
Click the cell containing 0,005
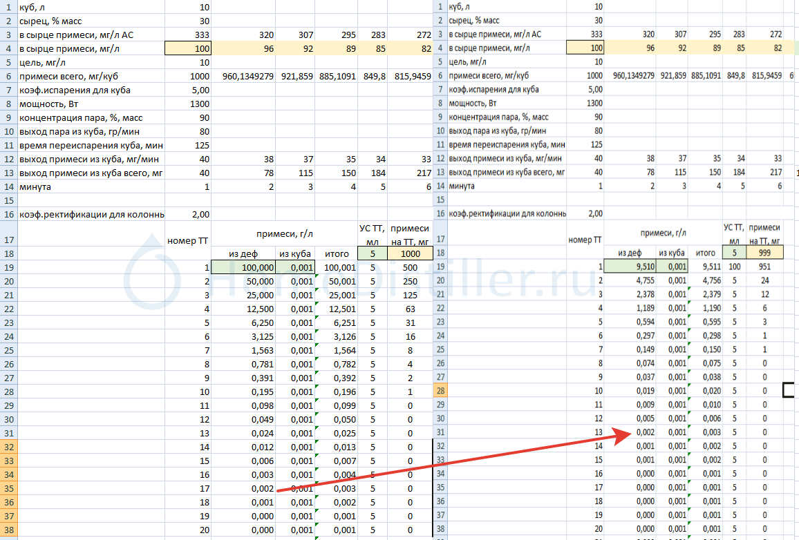click(x=629, y=418)
